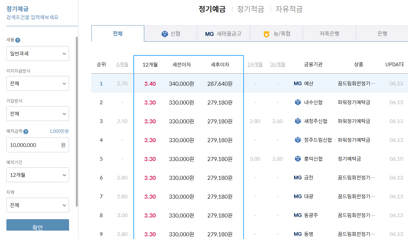
Task: Click 3.40 rate in rank 1 row
Action: [150, 83]
